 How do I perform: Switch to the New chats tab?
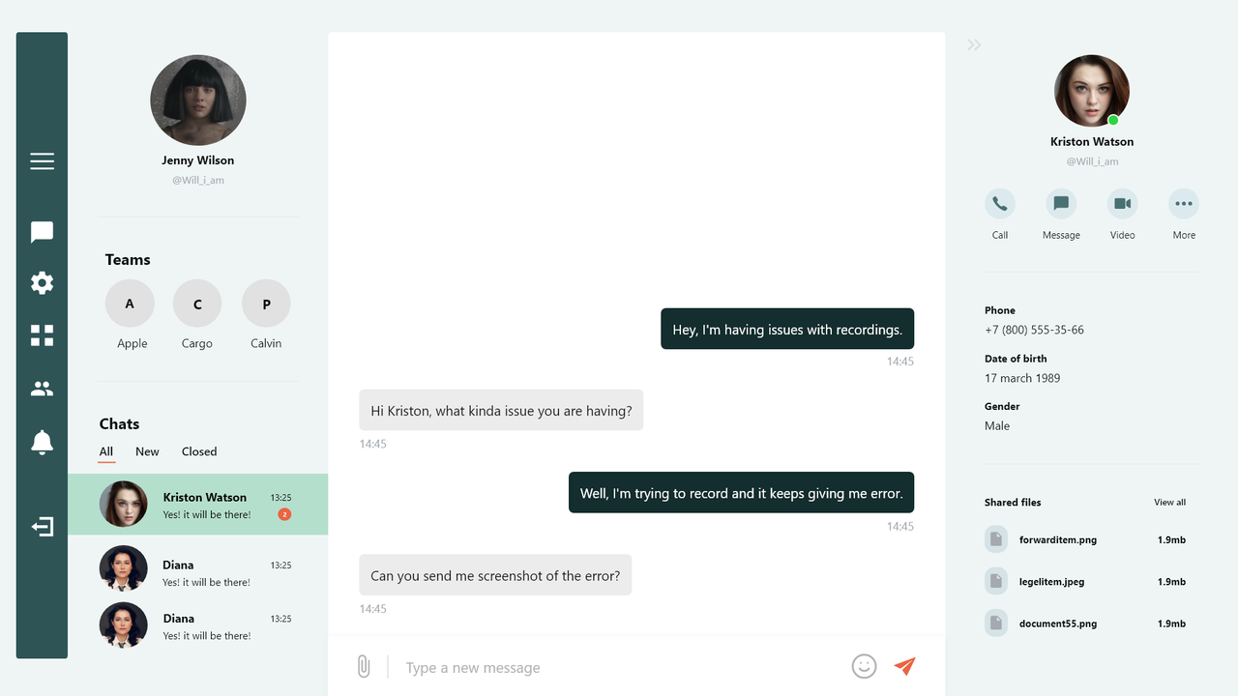pos(147,451)
